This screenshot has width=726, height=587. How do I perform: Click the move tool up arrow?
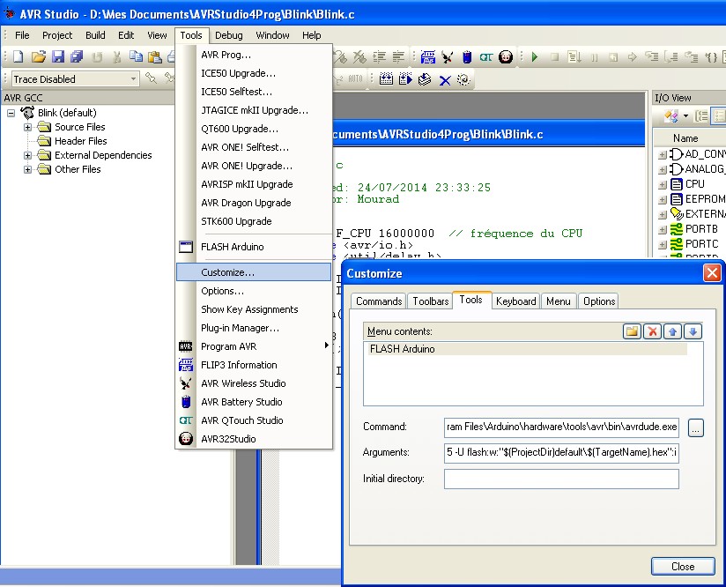coord(673,331)
